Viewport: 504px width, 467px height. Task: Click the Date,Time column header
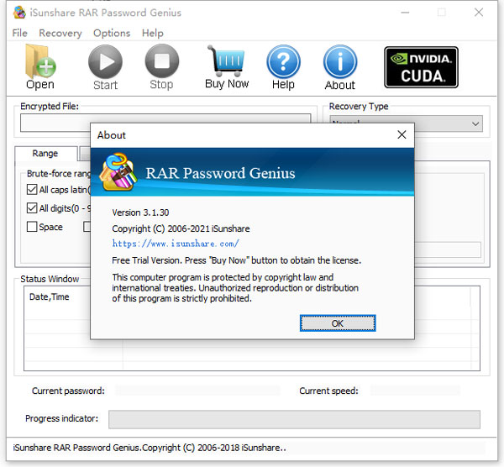pos(50,296)
